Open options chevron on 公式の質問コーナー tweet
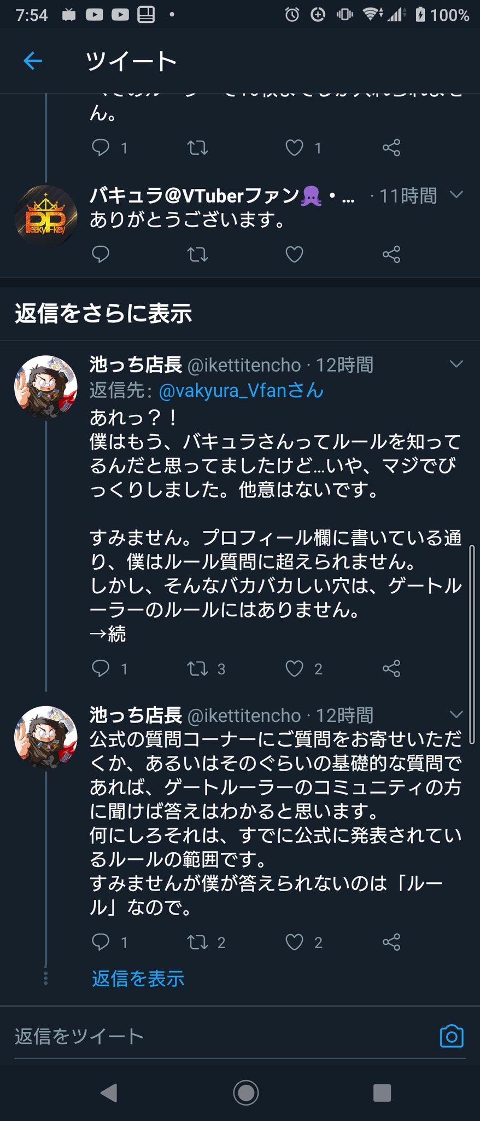480x1121 pixels. [x=456, y=714]
